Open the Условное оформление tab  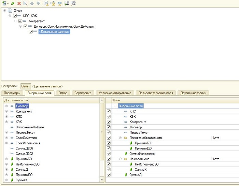tap(115, 93)
